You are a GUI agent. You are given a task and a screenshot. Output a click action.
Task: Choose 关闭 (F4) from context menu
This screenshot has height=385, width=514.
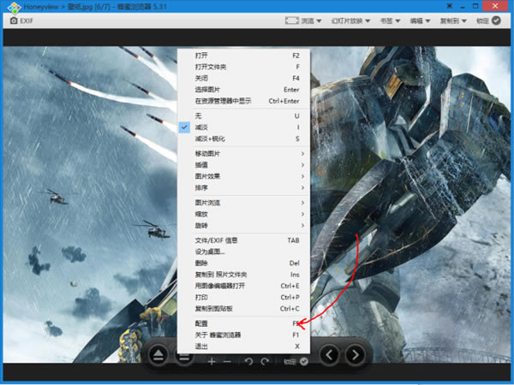243,78
